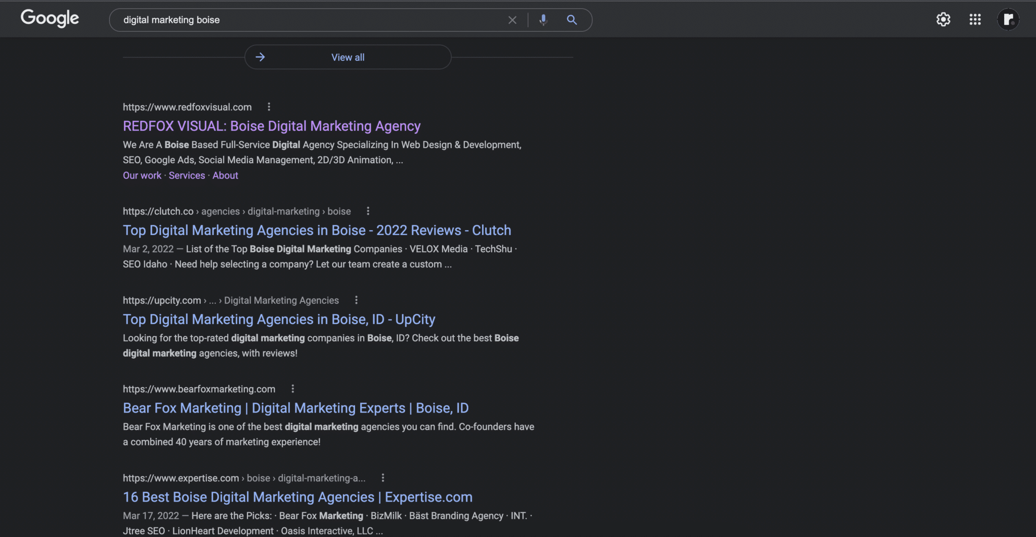1036x537 pixels.
Task: Open the Bear Fox Marketing result link
Action: point(295,408)
